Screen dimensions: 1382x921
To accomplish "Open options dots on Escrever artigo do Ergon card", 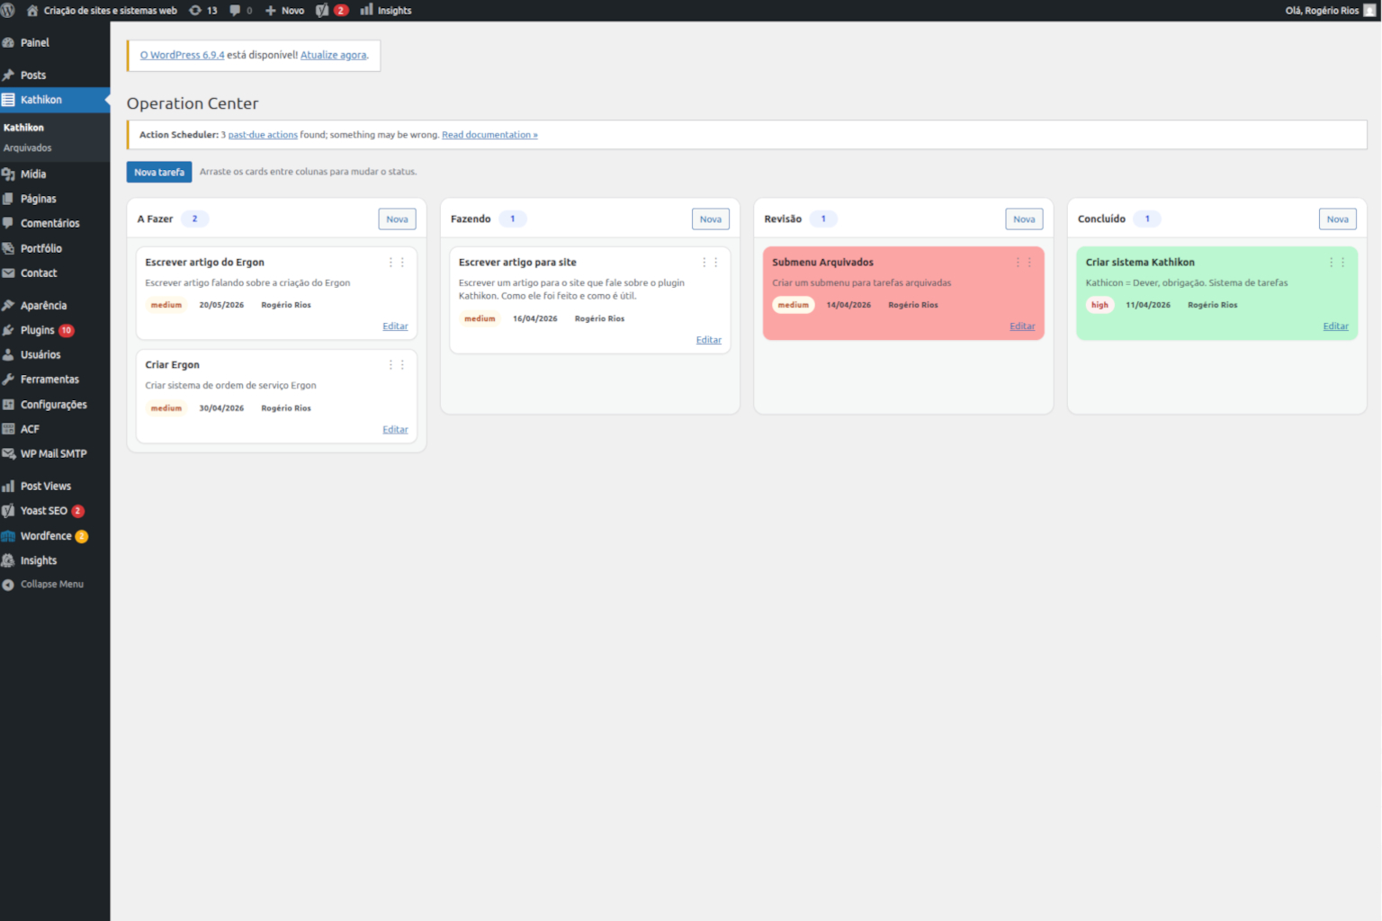I will [x=397, y=263].
